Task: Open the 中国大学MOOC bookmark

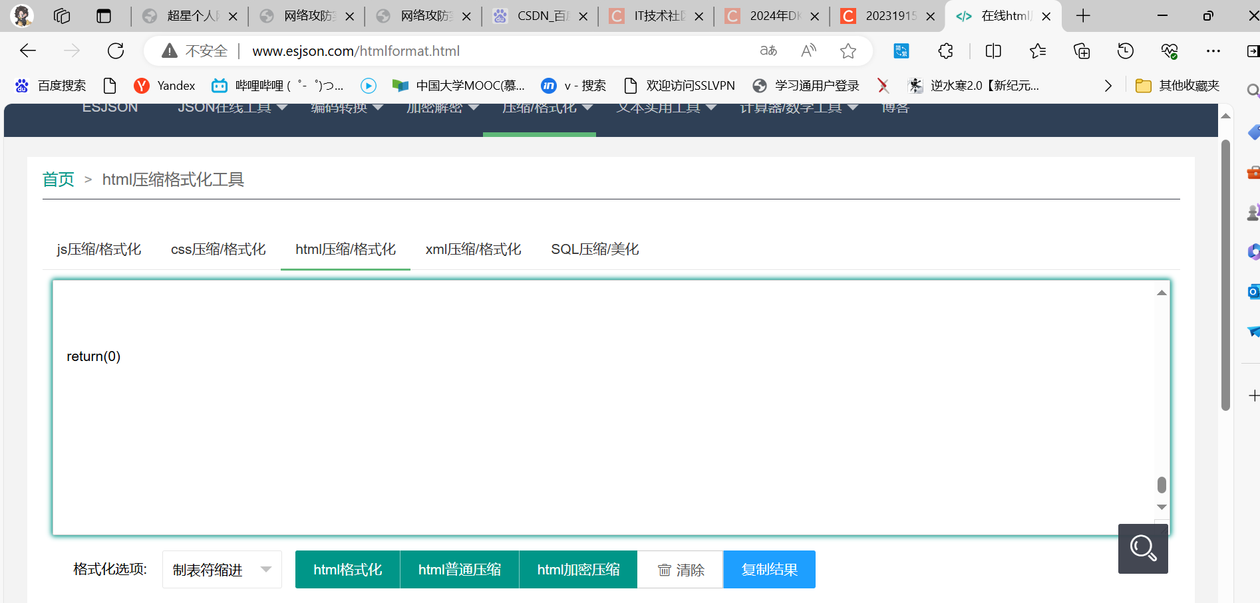Action: coord(458,85)
